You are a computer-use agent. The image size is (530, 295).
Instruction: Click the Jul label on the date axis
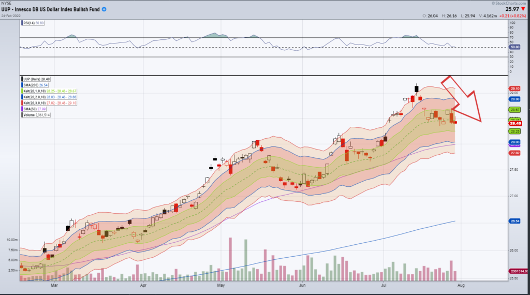click(x=384, y=285)
